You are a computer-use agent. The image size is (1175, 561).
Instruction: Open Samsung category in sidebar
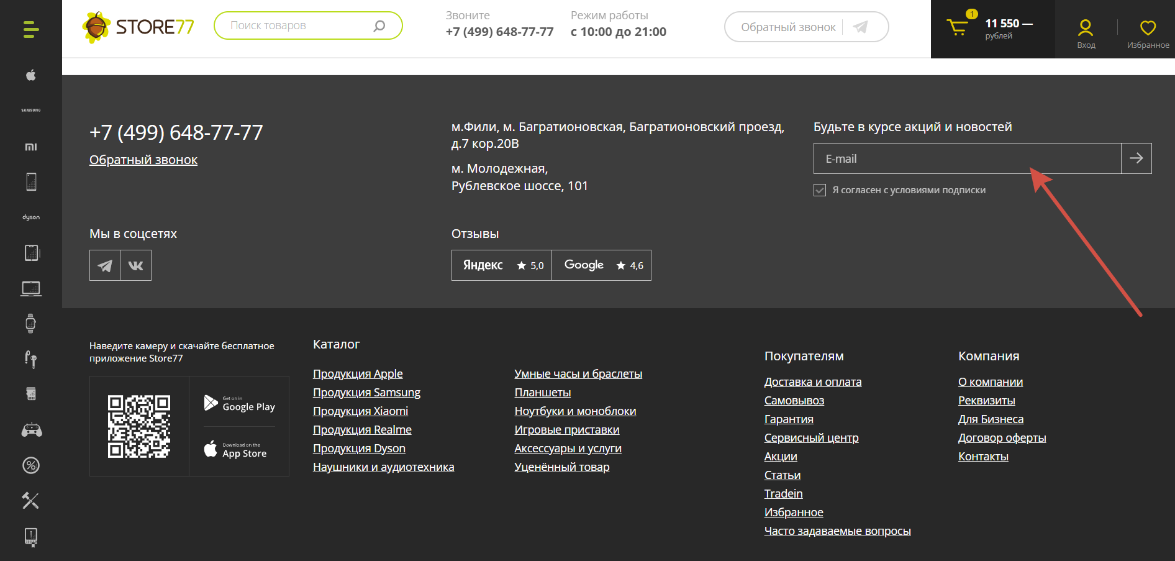pyautogui.click(x=31, y=111)
